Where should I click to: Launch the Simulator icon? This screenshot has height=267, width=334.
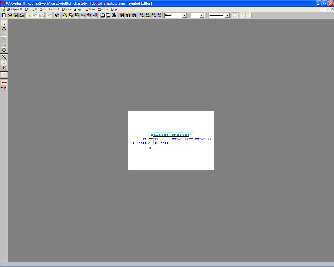(x=83, y=15)
